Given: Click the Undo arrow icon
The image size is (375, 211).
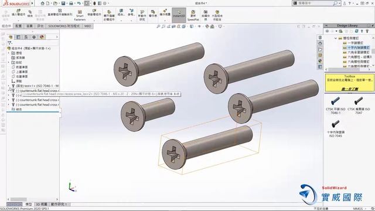Looking at the screenshot, I should 79,4.
